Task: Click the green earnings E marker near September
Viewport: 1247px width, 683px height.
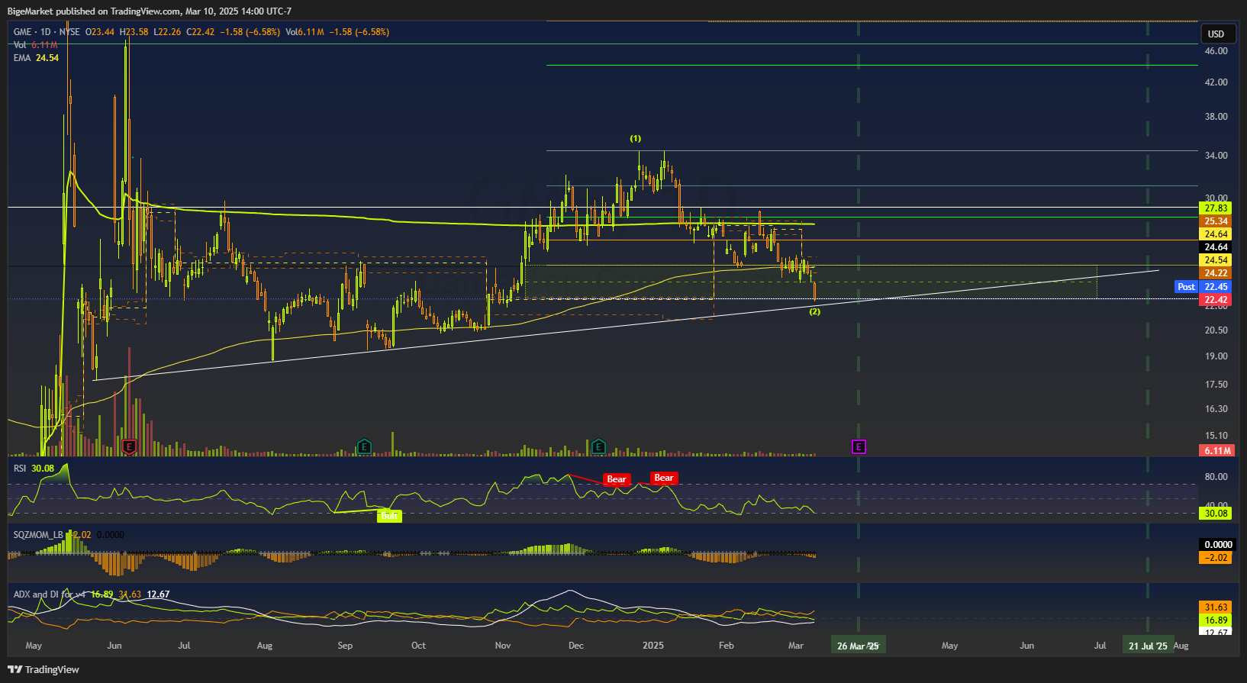Action: coord(364,446)
